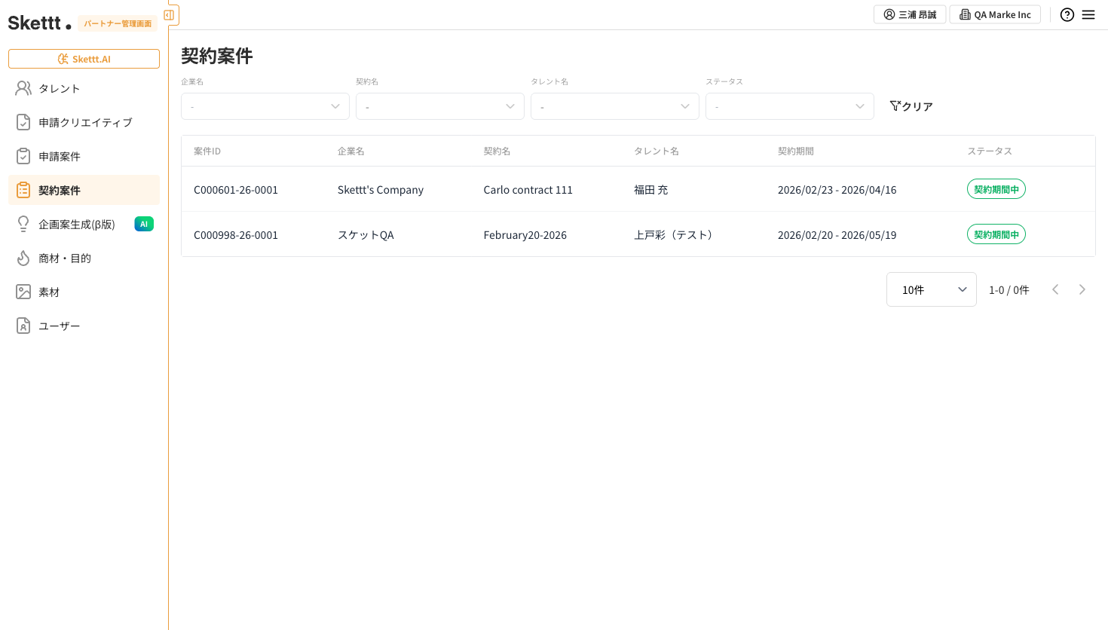Click the sidebar collapse icon
The height and width of the screenshot is (630, 1108).
click(x=170, y=15)
